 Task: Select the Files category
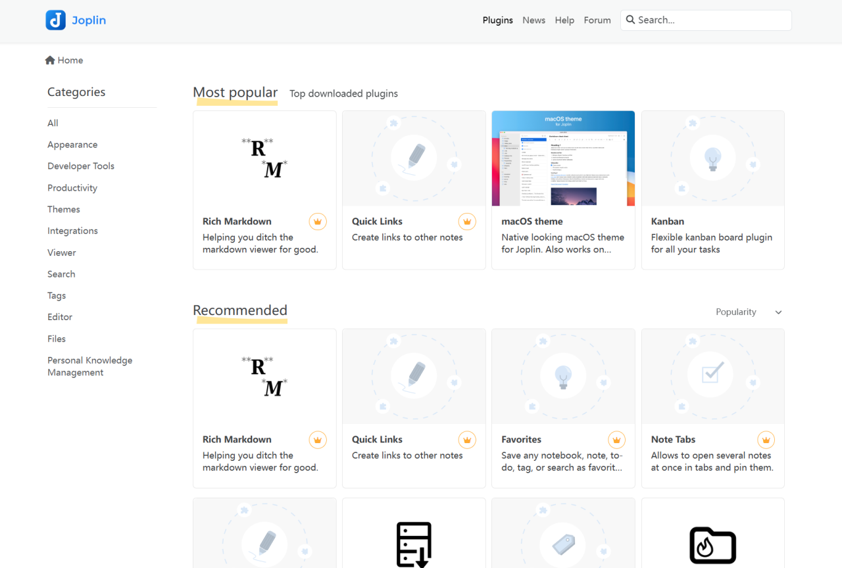(x=57, y=339)
